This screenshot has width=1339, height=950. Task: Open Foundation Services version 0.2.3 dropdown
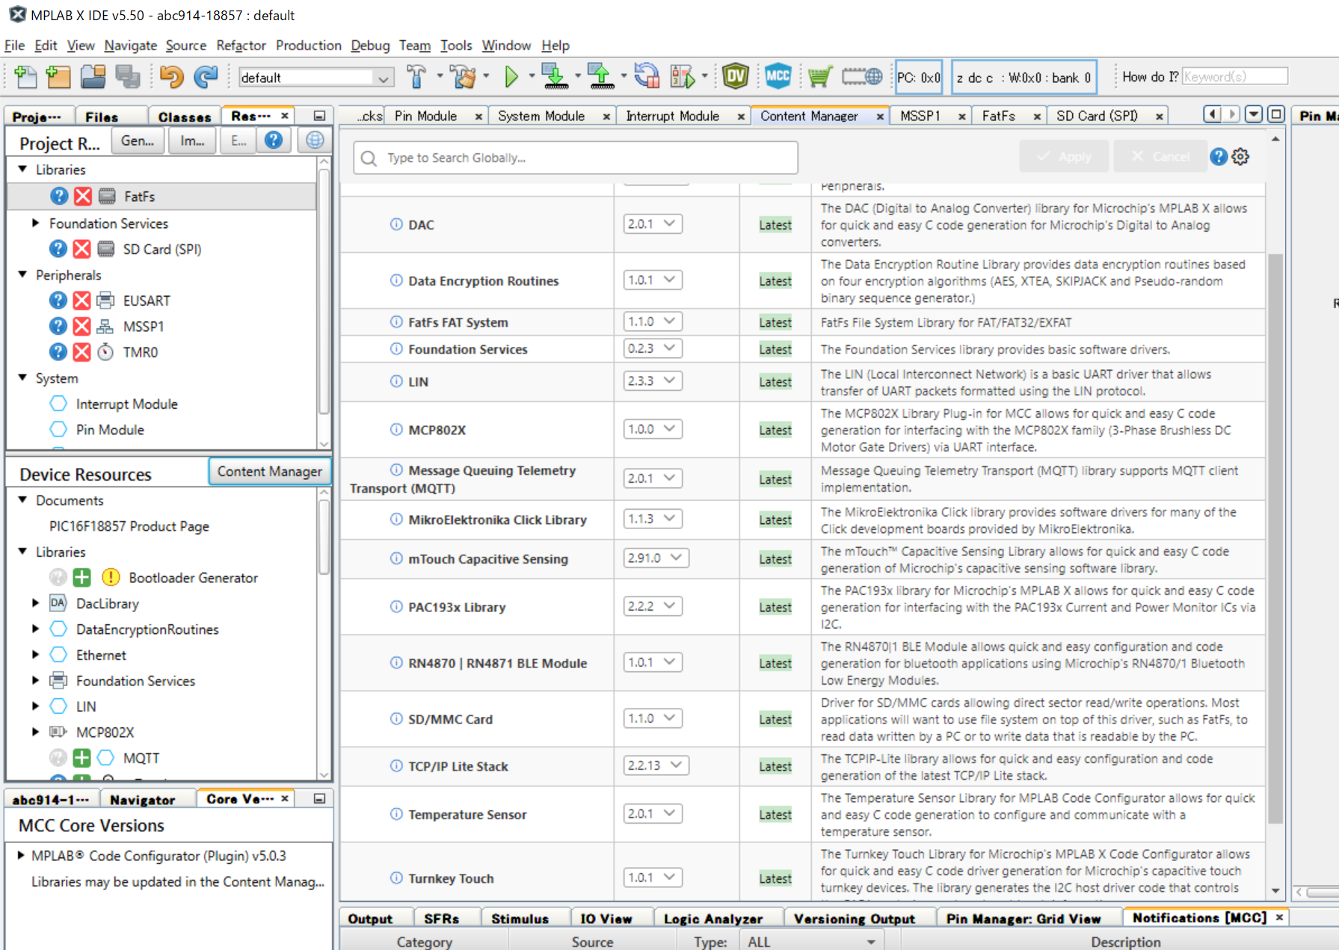click(x=653, y=348)
